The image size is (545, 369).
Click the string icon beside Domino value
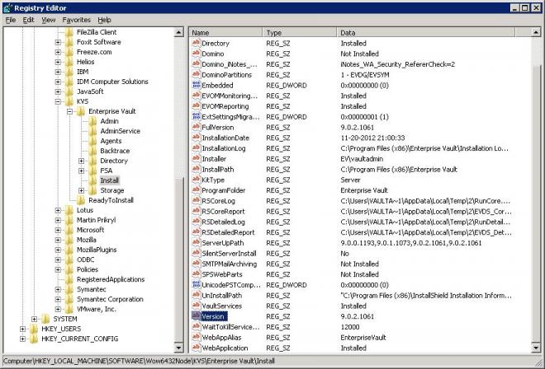(x=196, y=54)
